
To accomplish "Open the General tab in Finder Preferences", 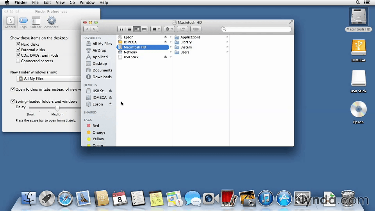I will (10, 23).
